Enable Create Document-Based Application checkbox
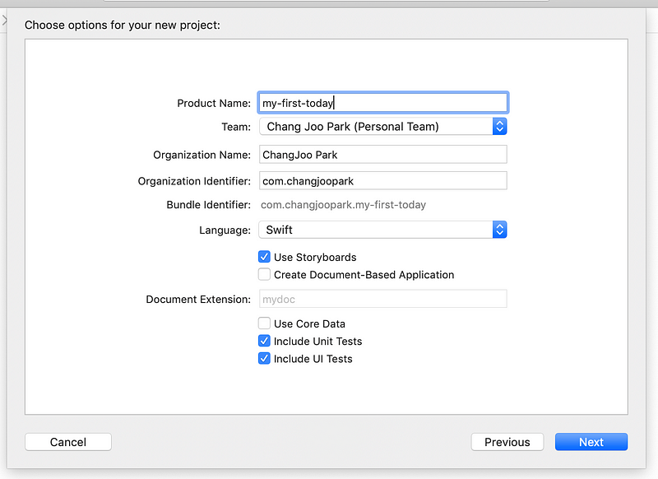 tap(264, 274)
